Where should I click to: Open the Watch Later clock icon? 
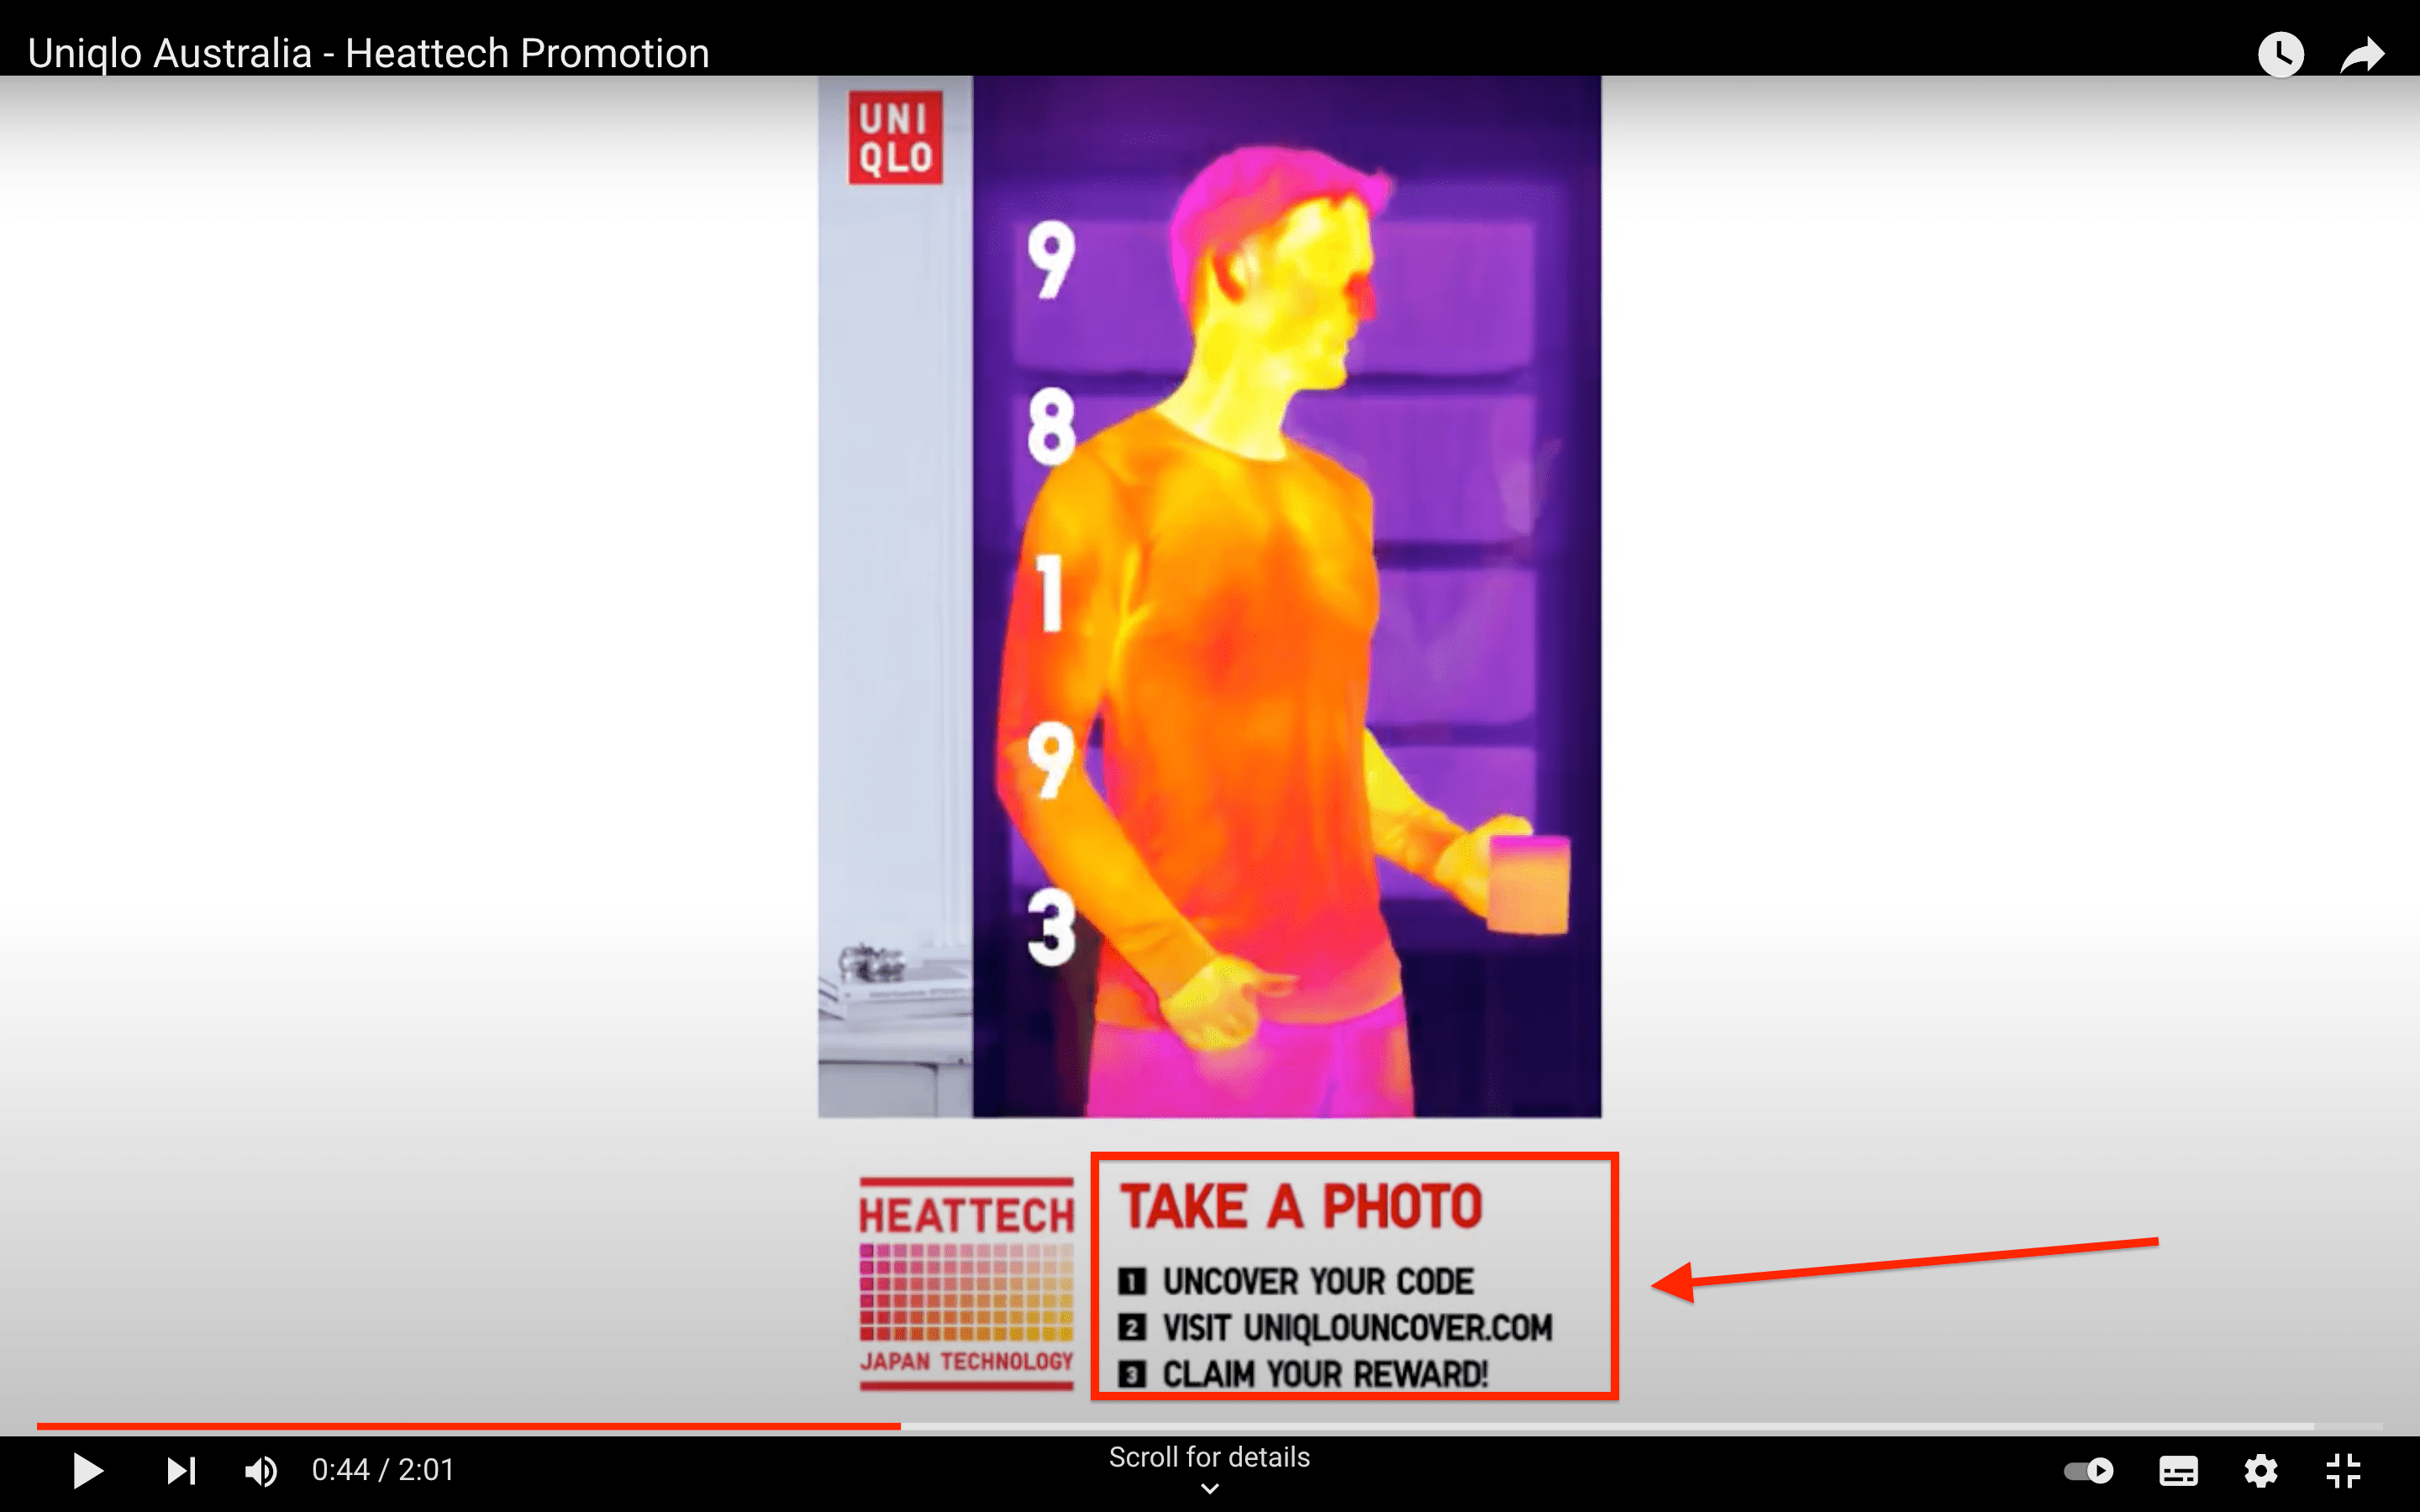(x=2281, y=54)
